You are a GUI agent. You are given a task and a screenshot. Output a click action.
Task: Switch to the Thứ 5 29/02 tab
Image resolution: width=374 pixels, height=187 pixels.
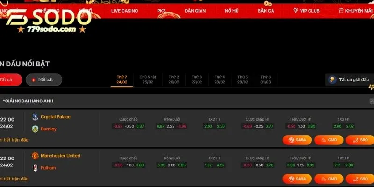[243, 79]
